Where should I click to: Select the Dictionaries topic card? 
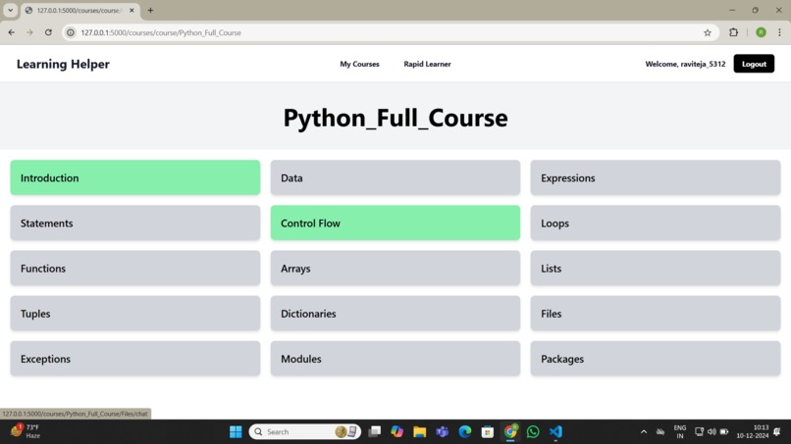395,314
